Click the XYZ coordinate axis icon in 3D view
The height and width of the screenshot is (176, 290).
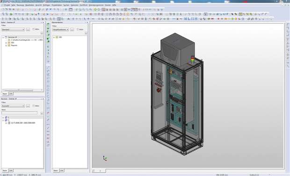105,158
